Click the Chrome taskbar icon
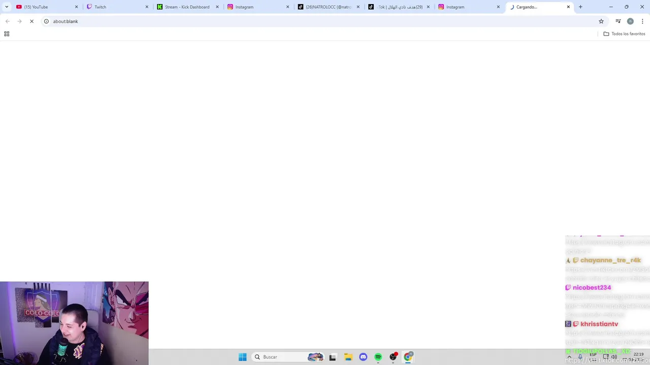This screenshot has height=365, width=650. click(x=408, y=357)
